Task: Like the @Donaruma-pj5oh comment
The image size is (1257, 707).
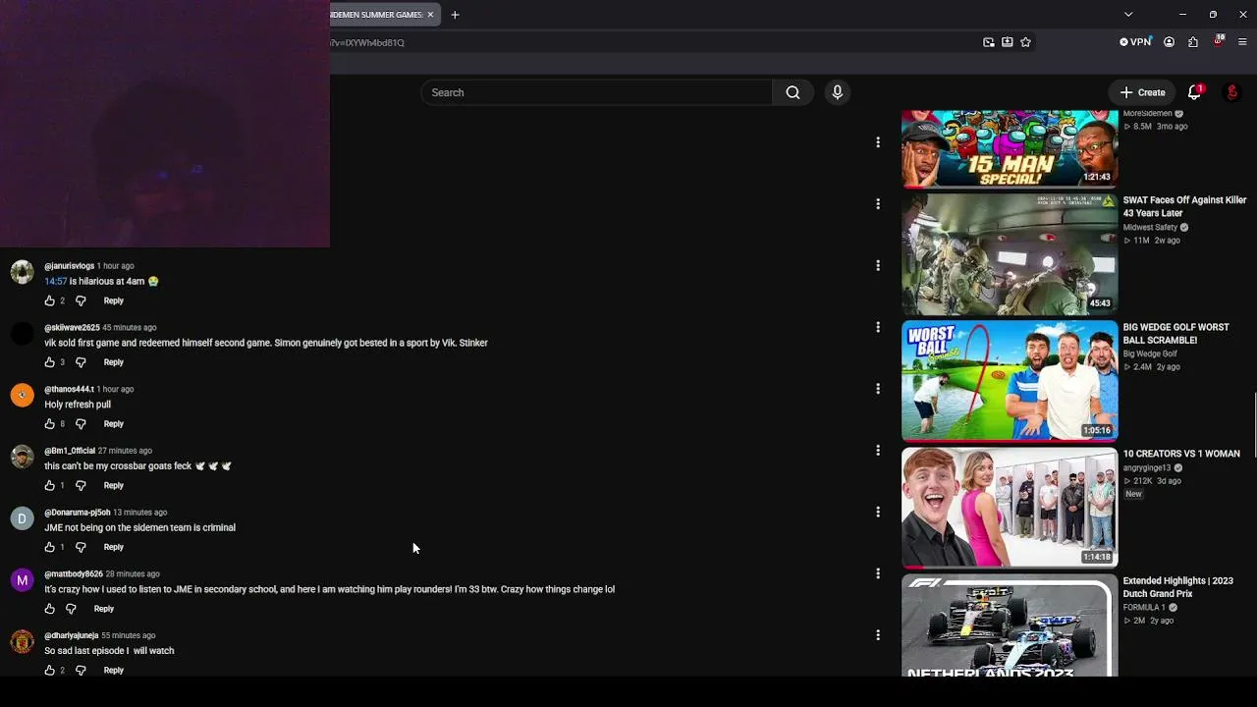Action: pyautogui.click(x=50, y=547)
